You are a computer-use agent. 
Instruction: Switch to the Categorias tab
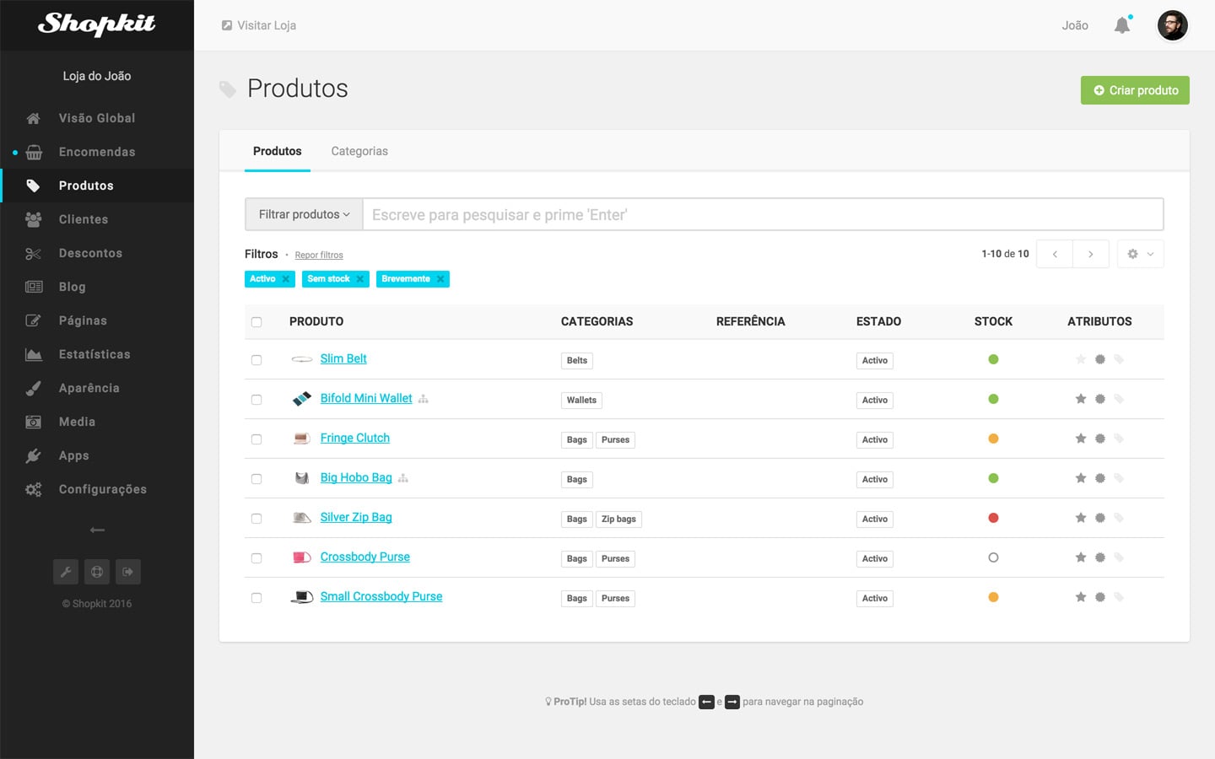[x=359, y=151]
